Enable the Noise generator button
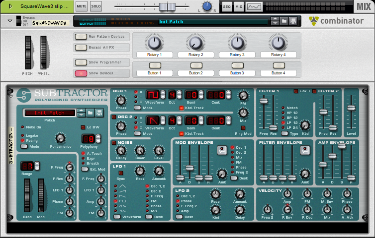 tap(114, 143)
